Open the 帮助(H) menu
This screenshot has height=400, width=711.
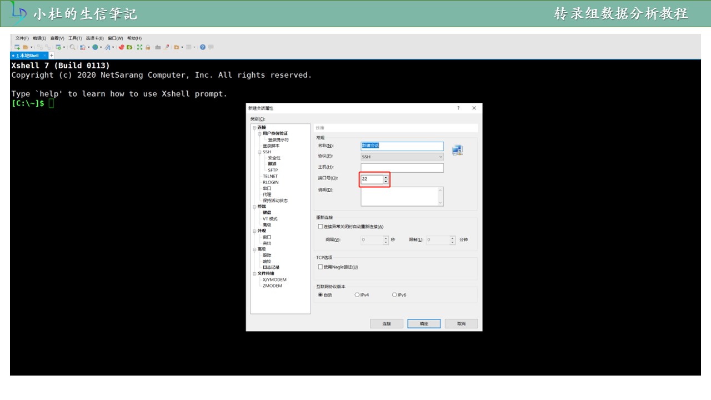pyautogui.click(x=134, y=38)
